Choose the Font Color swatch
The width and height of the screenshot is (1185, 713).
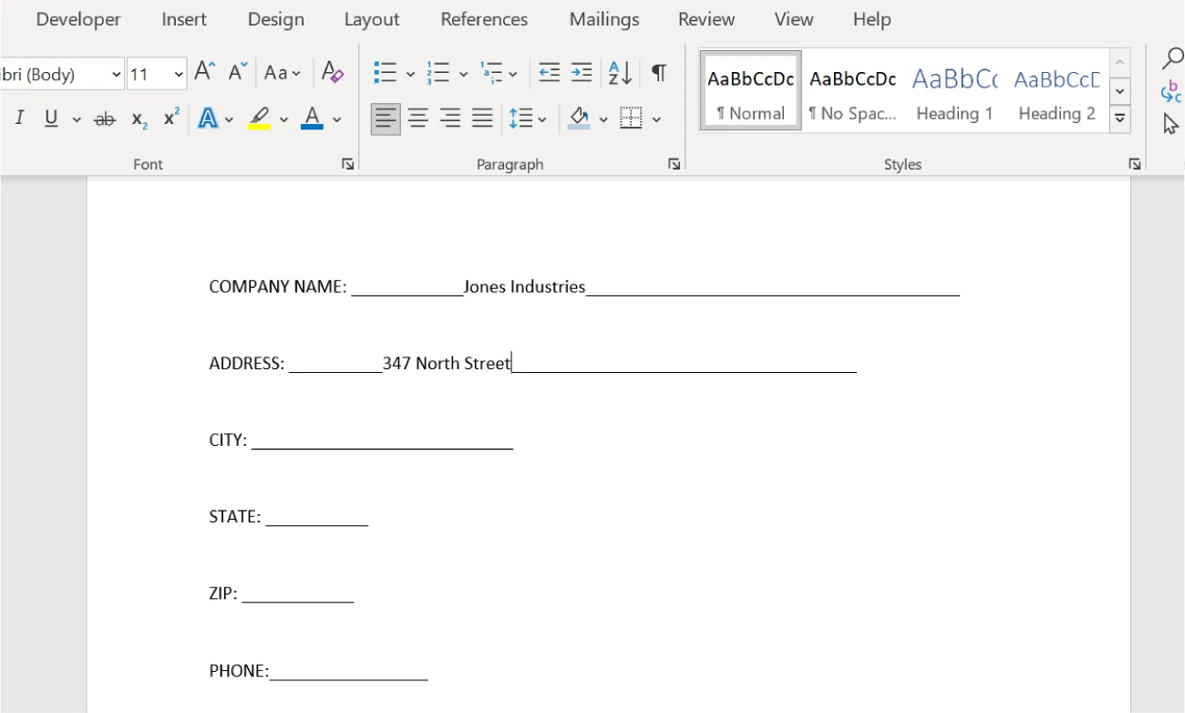[x=311, y=118]
